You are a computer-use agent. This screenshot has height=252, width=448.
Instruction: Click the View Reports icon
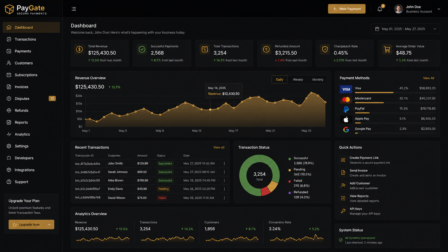(343, 198)
